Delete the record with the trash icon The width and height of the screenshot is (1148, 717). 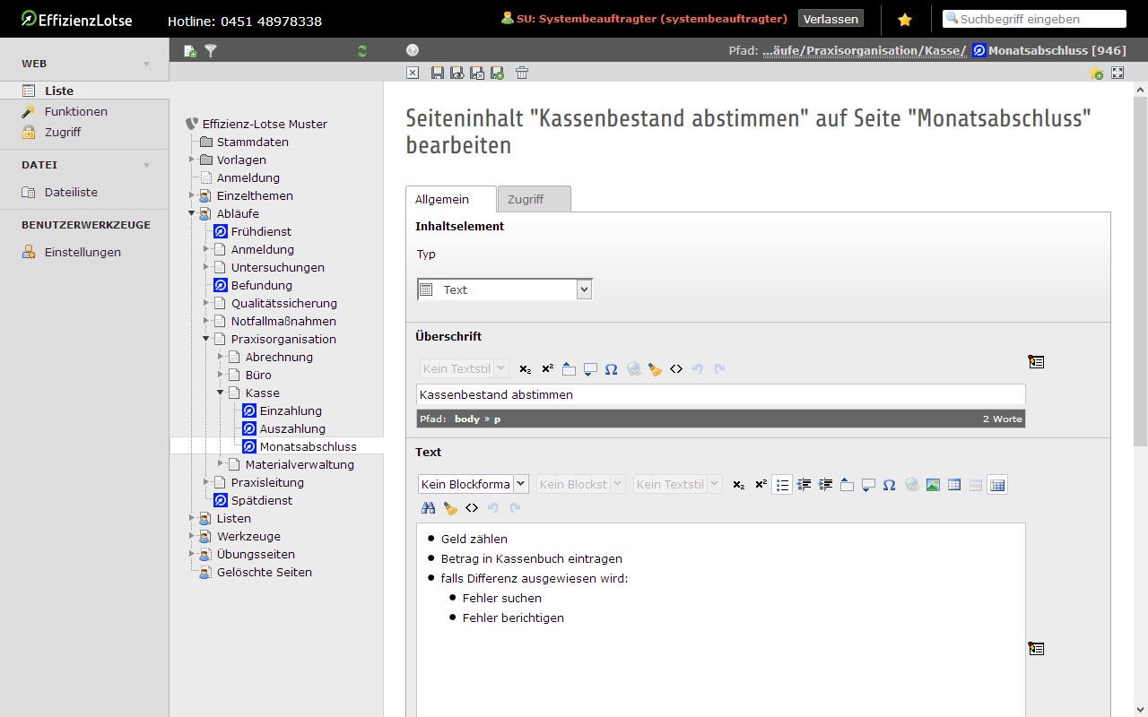(522, 73)
